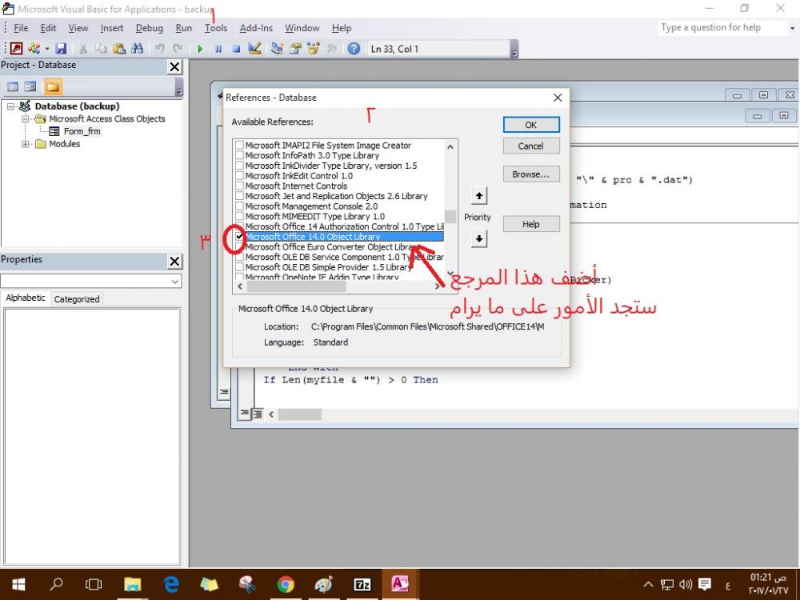Click the blue Help question mark icon
The height and width of the screenshot is (600, 800).
[354, 49]
